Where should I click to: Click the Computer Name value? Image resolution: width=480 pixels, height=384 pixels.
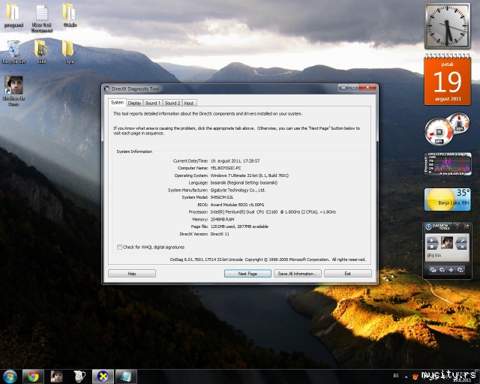(226, 168)
